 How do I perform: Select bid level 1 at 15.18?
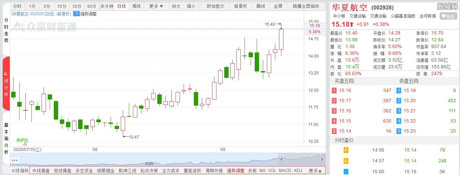(x=362, y=90)
